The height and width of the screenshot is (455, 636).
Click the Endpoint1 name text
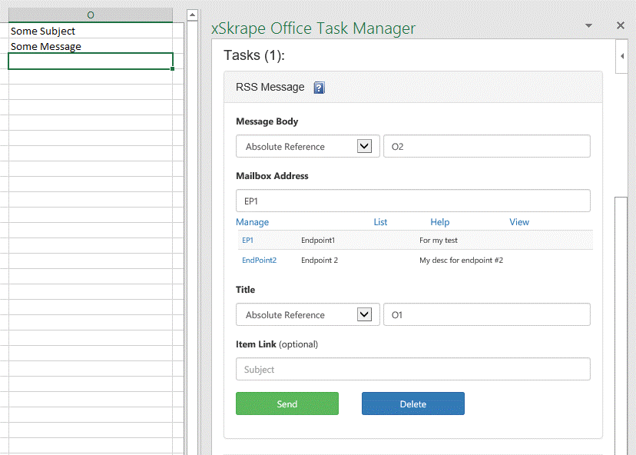(318, 241)
